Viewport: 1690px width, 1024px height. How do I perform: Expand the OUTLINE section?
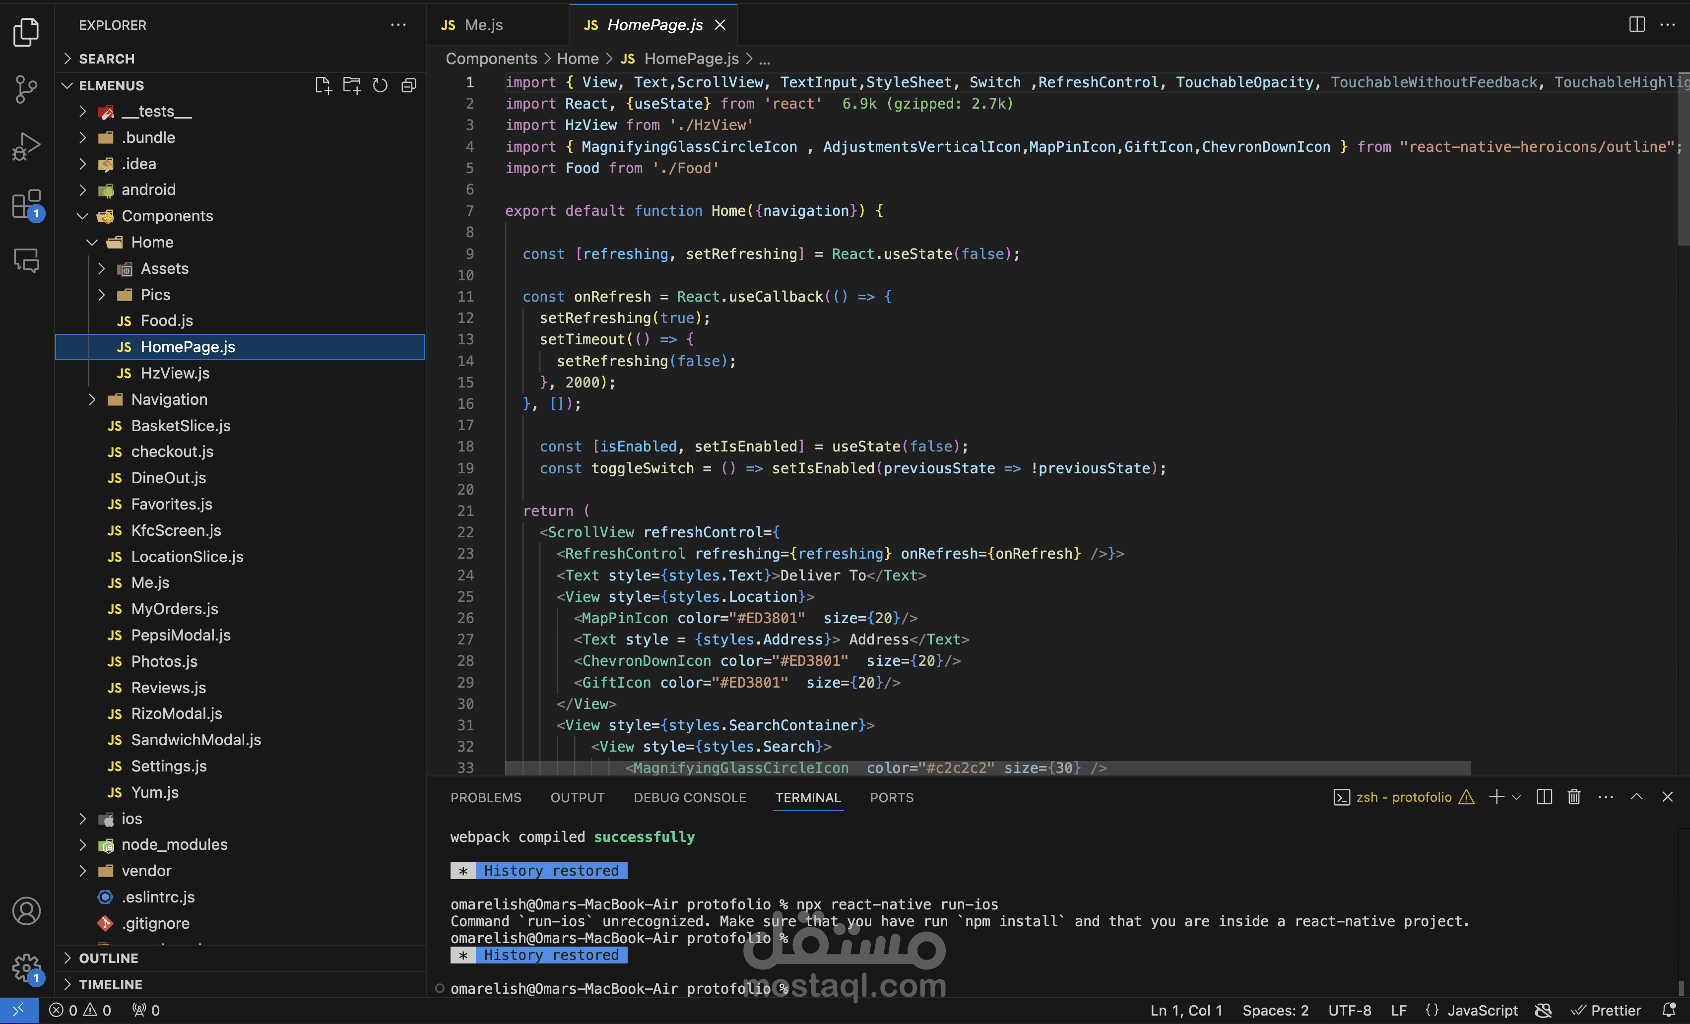(239, 958)
